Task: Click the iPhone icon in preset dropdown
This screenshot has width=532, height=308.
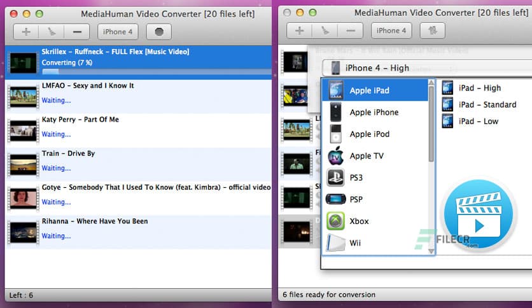Action: point(335,68)
